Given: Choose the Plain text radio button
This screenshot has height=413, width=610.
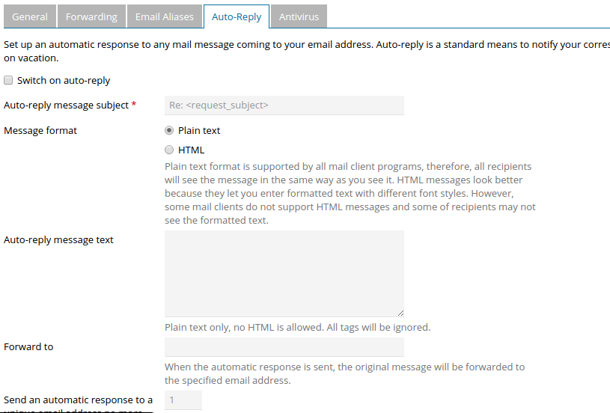Looking at the screenshot, I should [169, 130].
